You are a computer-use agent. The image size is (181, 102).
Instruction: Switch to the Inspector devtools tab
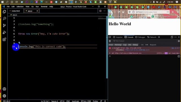(x=118, y=37)
